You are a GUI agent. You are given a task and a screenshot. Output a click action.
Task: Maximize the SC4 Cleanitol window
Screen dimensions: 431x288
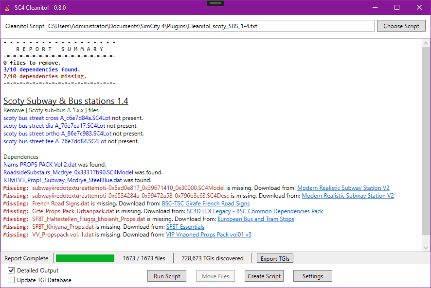(397, 7)
